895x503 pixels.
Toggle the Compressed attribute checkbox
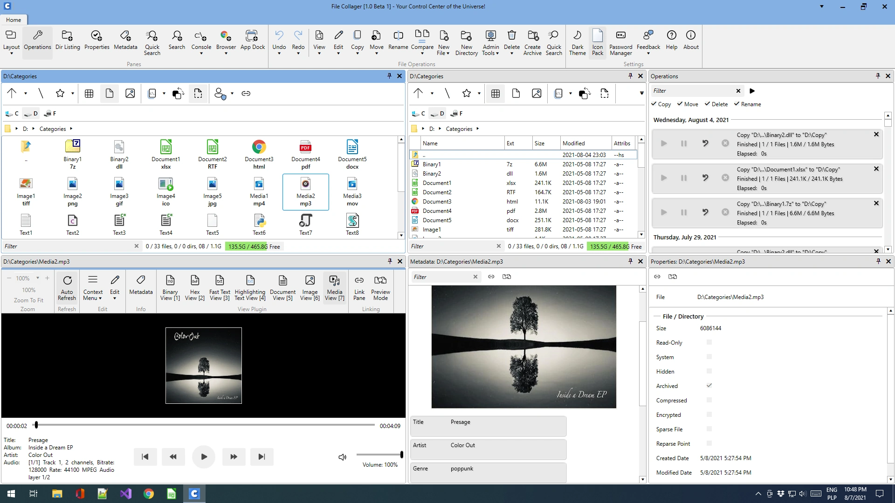(x=709, y=400)
